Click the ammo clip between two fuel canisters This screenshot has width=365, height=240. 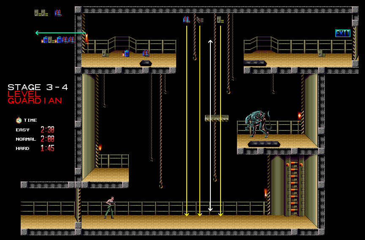52,40
